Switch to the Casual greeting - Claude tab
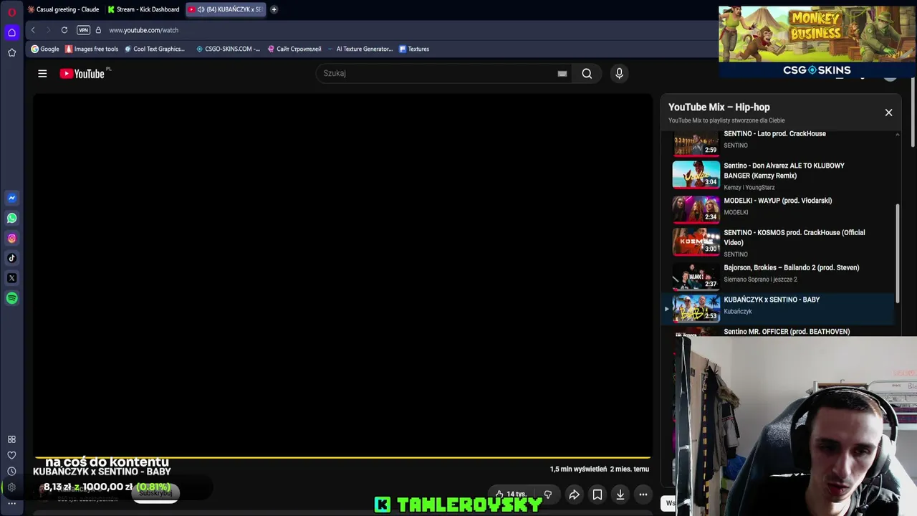Viewport: 917px width, 516px height. (x=63, y=9)
